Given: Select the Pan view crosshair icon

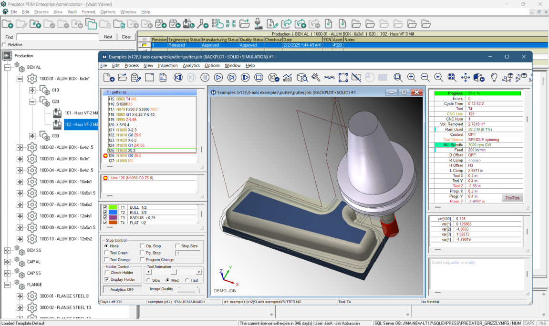Looking at the screenshot, I should 466,77.
